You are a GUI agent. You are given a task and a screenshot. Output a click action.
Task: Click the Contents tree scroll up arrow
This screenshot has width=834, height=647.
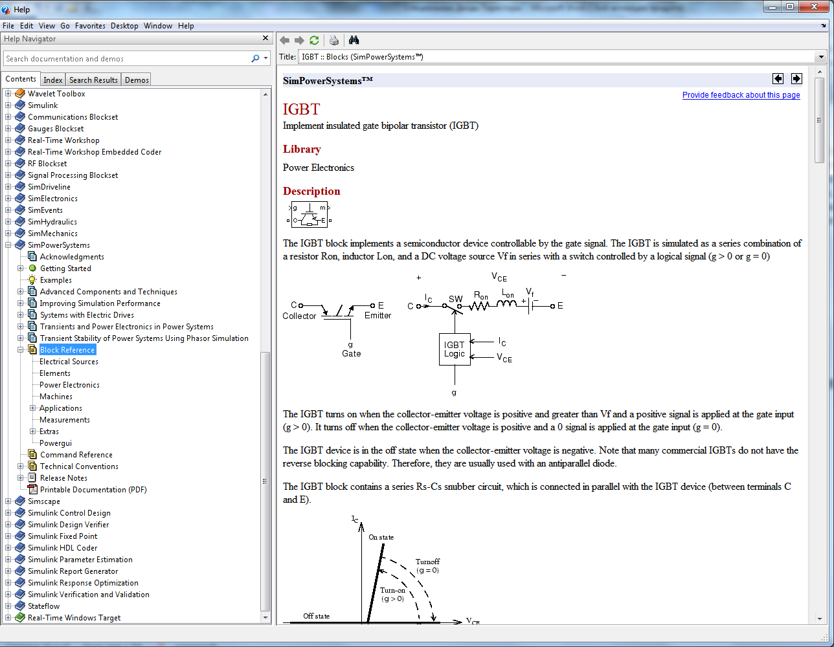pyautogui.click(x=265, y=94)
